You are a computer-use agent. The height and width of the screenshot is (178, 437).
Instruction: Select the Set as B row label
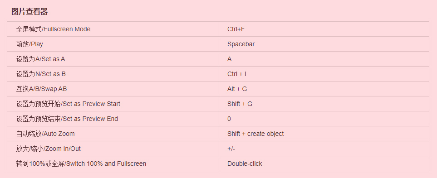[41, 74]
